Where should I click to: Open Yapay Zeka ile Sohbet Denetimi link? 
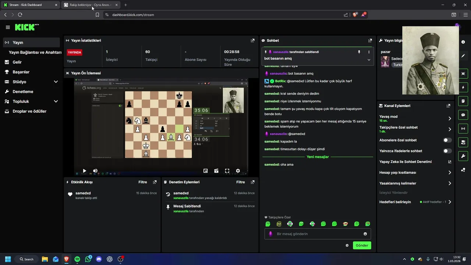415,162
